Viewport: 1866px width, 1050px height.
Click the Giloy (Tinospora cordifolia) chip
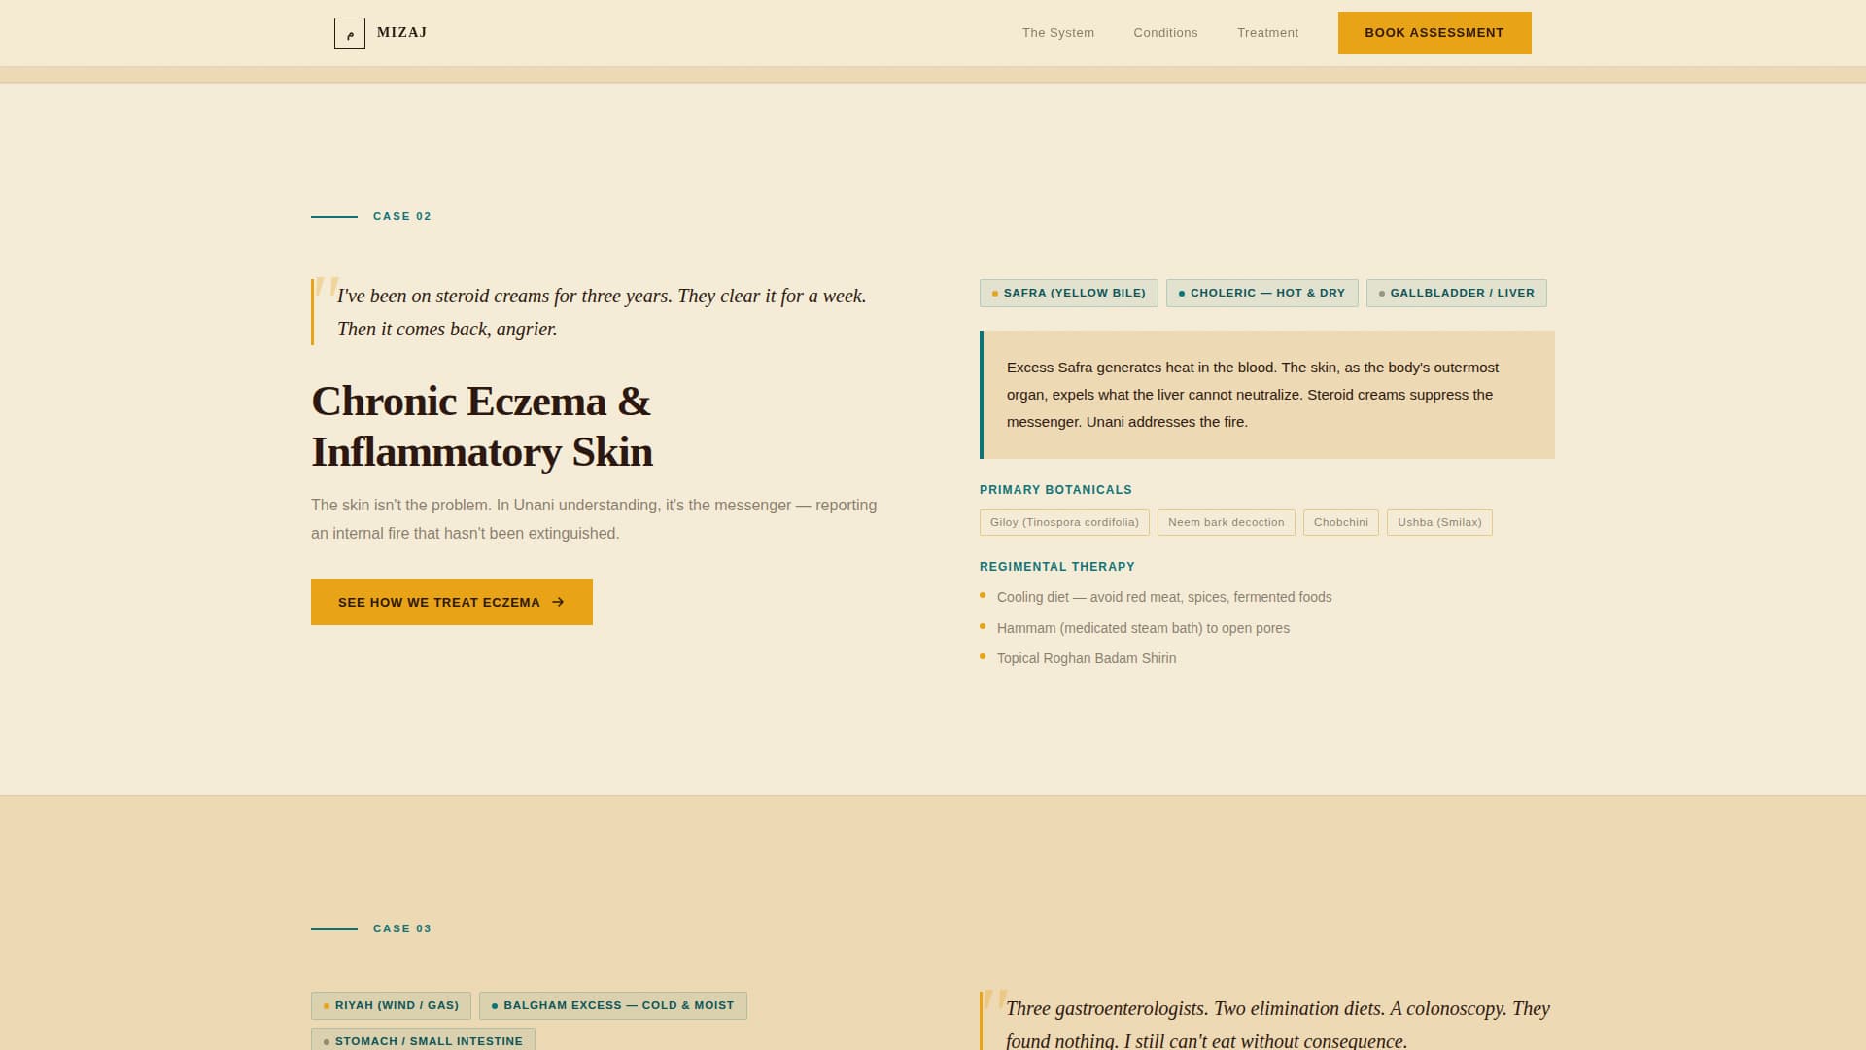(1064, 522)
